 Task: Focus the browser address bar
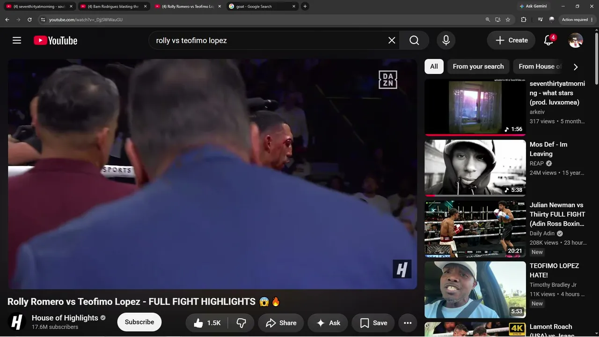262,20
